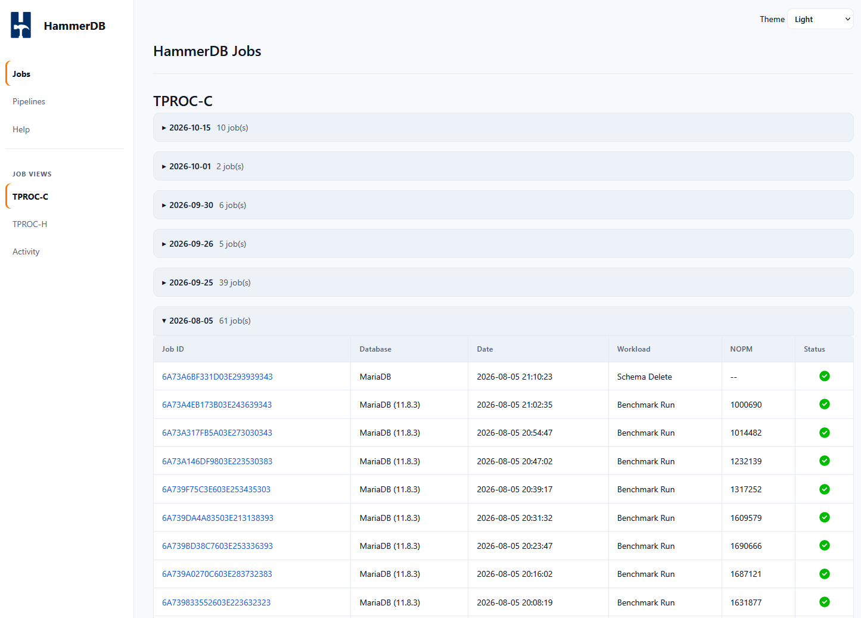
Task: Expand the 2026-09-26 job group
Action: [x=503, y=244]
